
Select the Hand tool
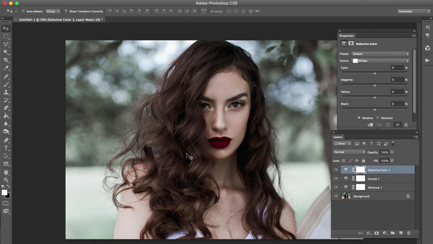tap(6, 172)
